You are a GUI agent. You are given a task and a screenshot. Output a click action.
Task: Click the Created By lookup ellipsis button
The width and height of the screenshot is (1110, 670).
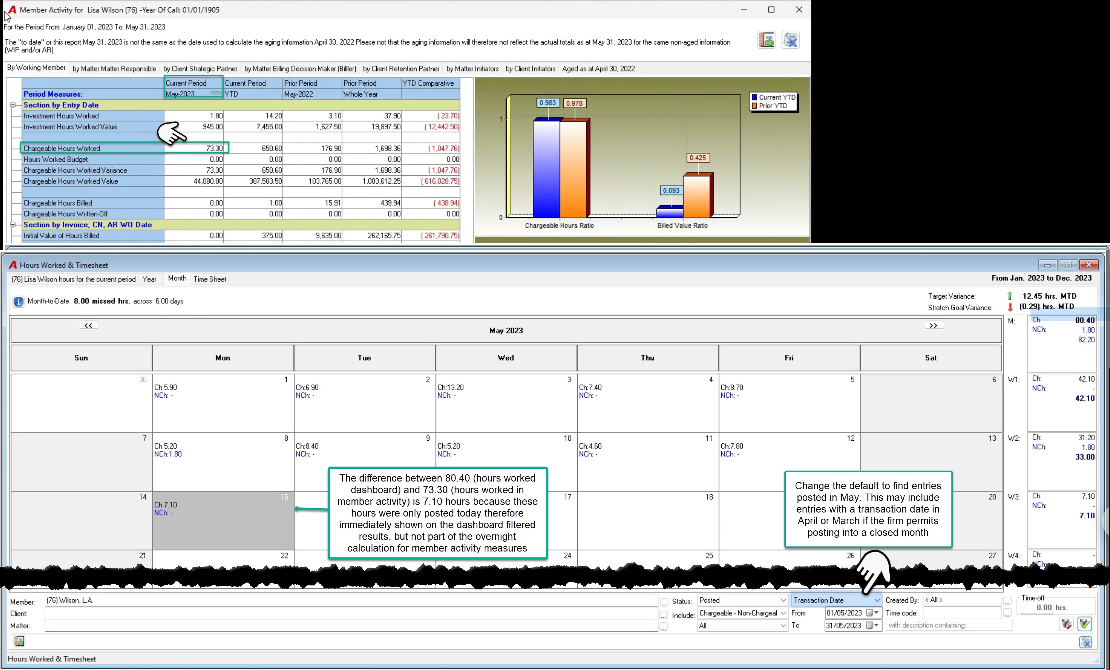click(1007, 601)
